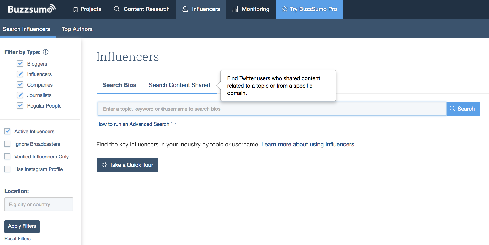Switch to Search Content Shared tab
Viewport: 489px width, 245px height.
[179, 85]
